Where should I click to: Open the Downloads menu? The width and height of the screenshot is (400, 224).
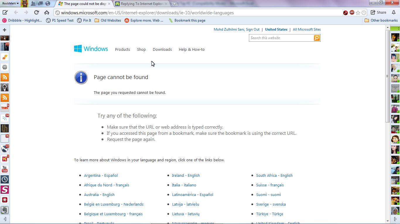162,50
